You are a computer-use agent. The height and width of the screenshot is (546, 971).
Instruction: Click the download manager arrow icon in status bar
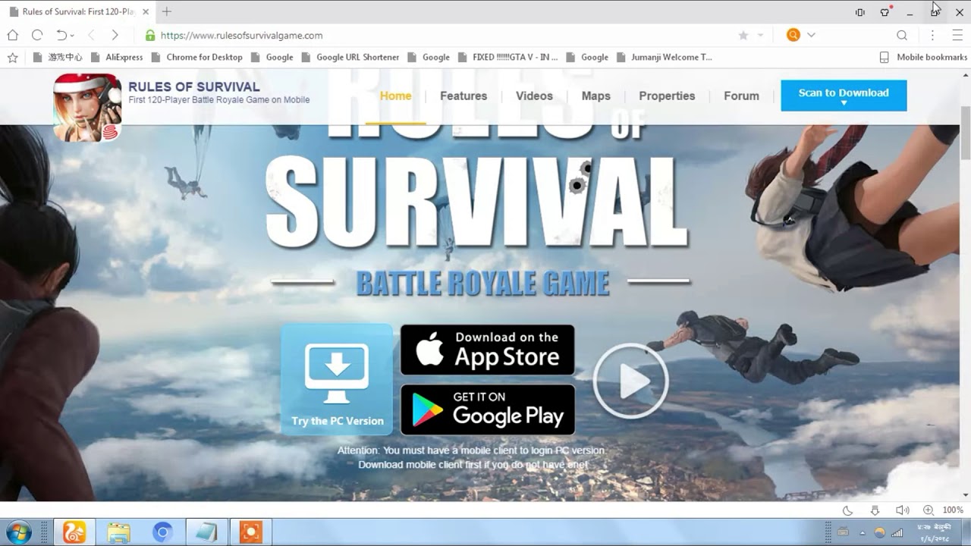tap(875, 510)
